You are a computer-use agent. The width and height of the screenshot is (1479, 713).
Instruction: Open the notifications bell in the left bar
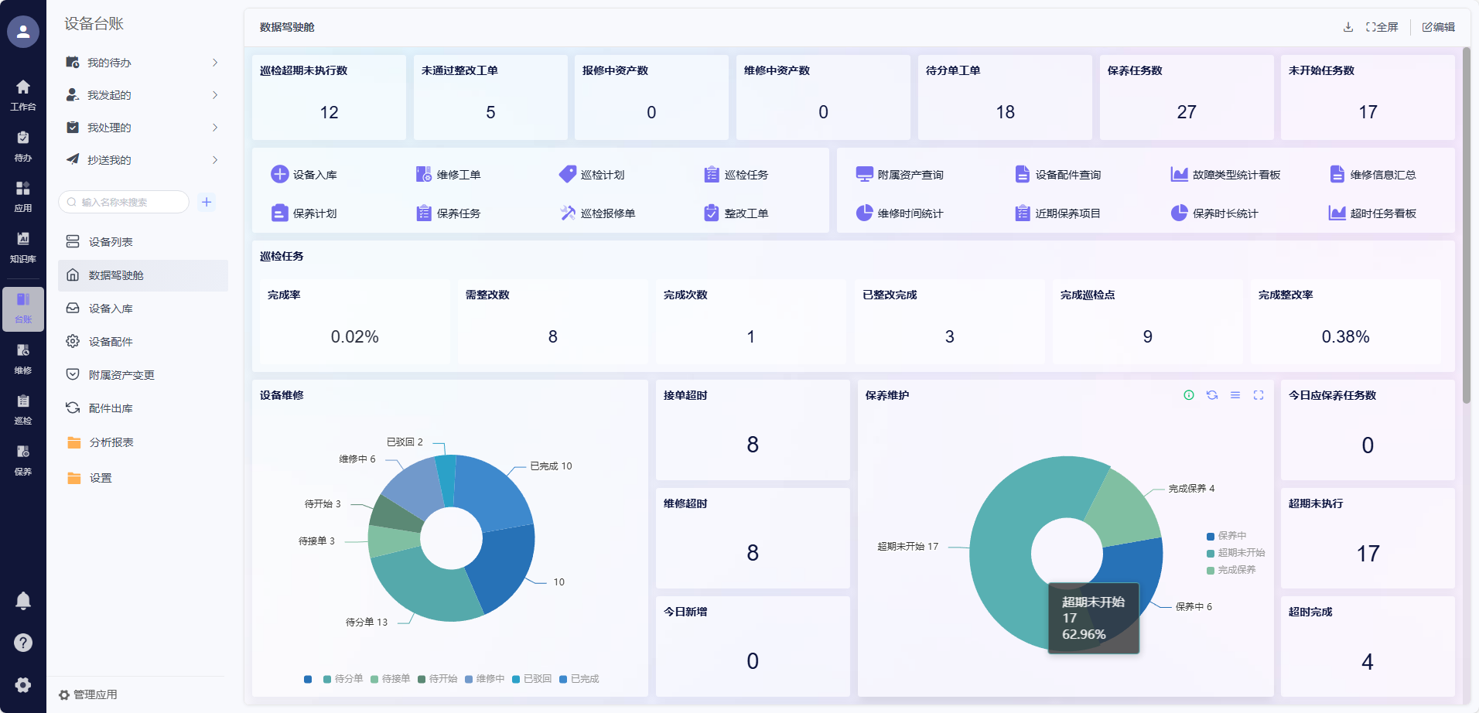(23, 601)
